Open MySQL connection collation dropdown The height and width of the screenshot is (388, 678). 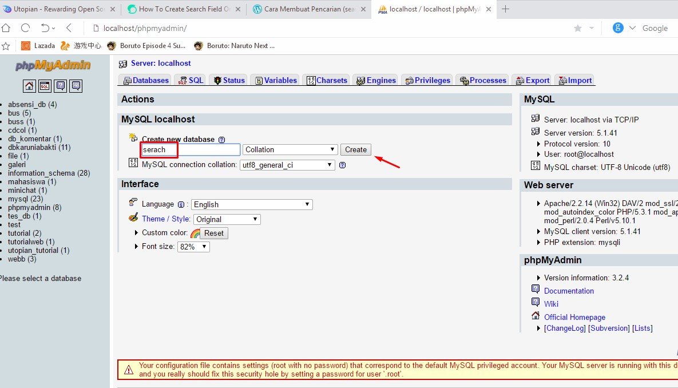pyautogui.click(x=287, y=165)
